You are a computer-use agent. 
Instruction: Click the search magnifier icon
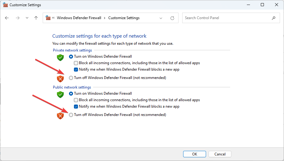273,18
